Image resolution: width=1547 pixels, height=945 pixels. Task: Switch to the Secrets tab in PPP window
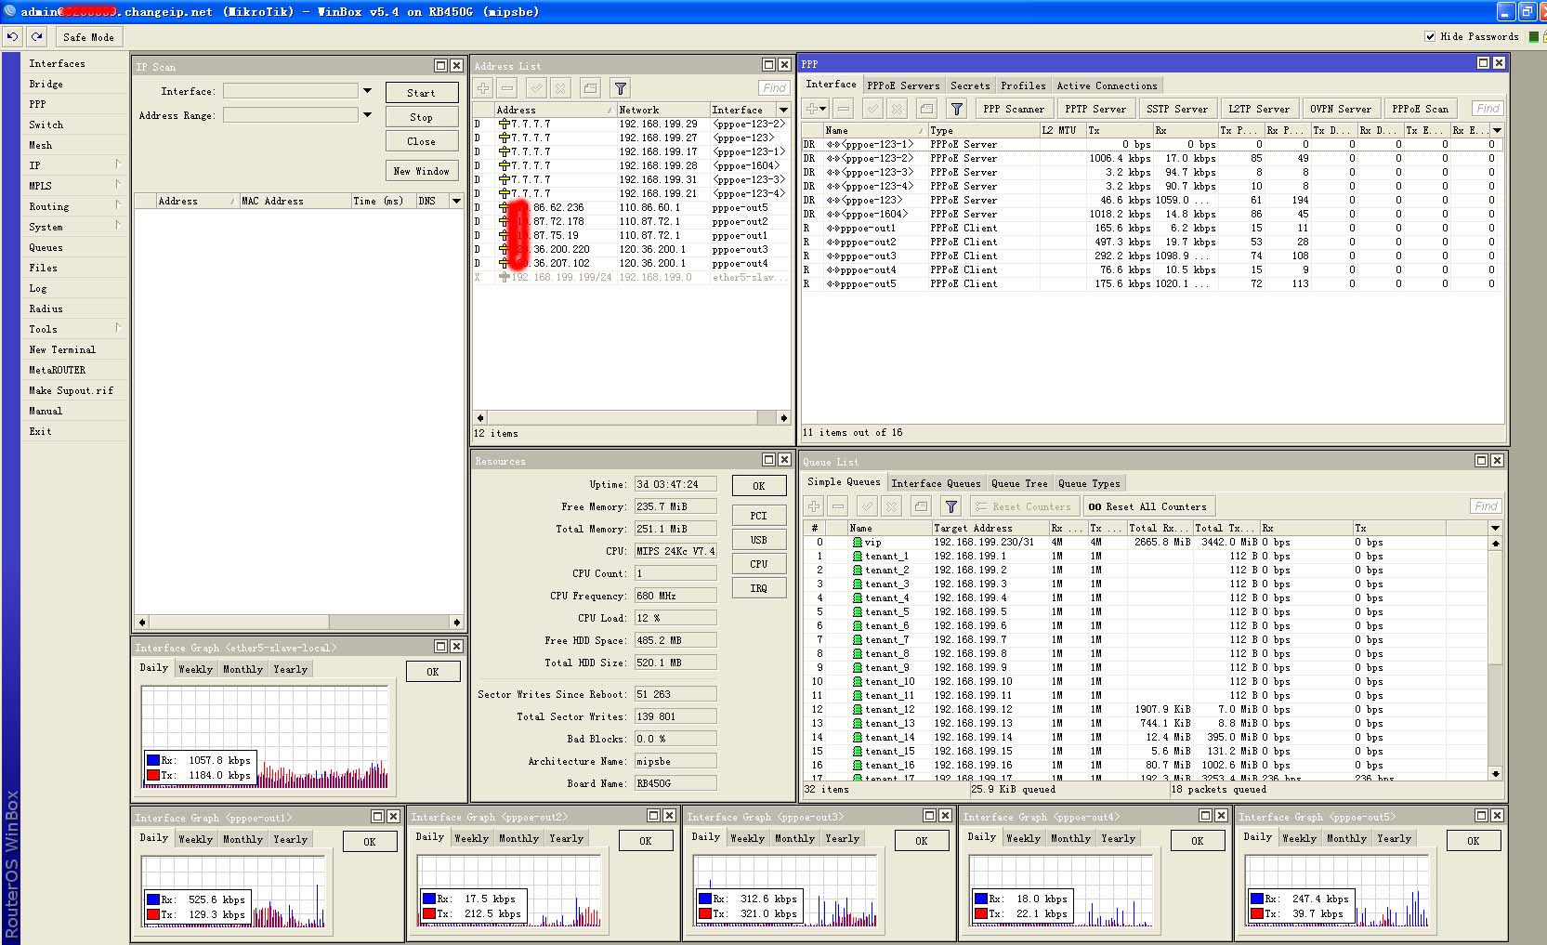click(x=970, y=85)
